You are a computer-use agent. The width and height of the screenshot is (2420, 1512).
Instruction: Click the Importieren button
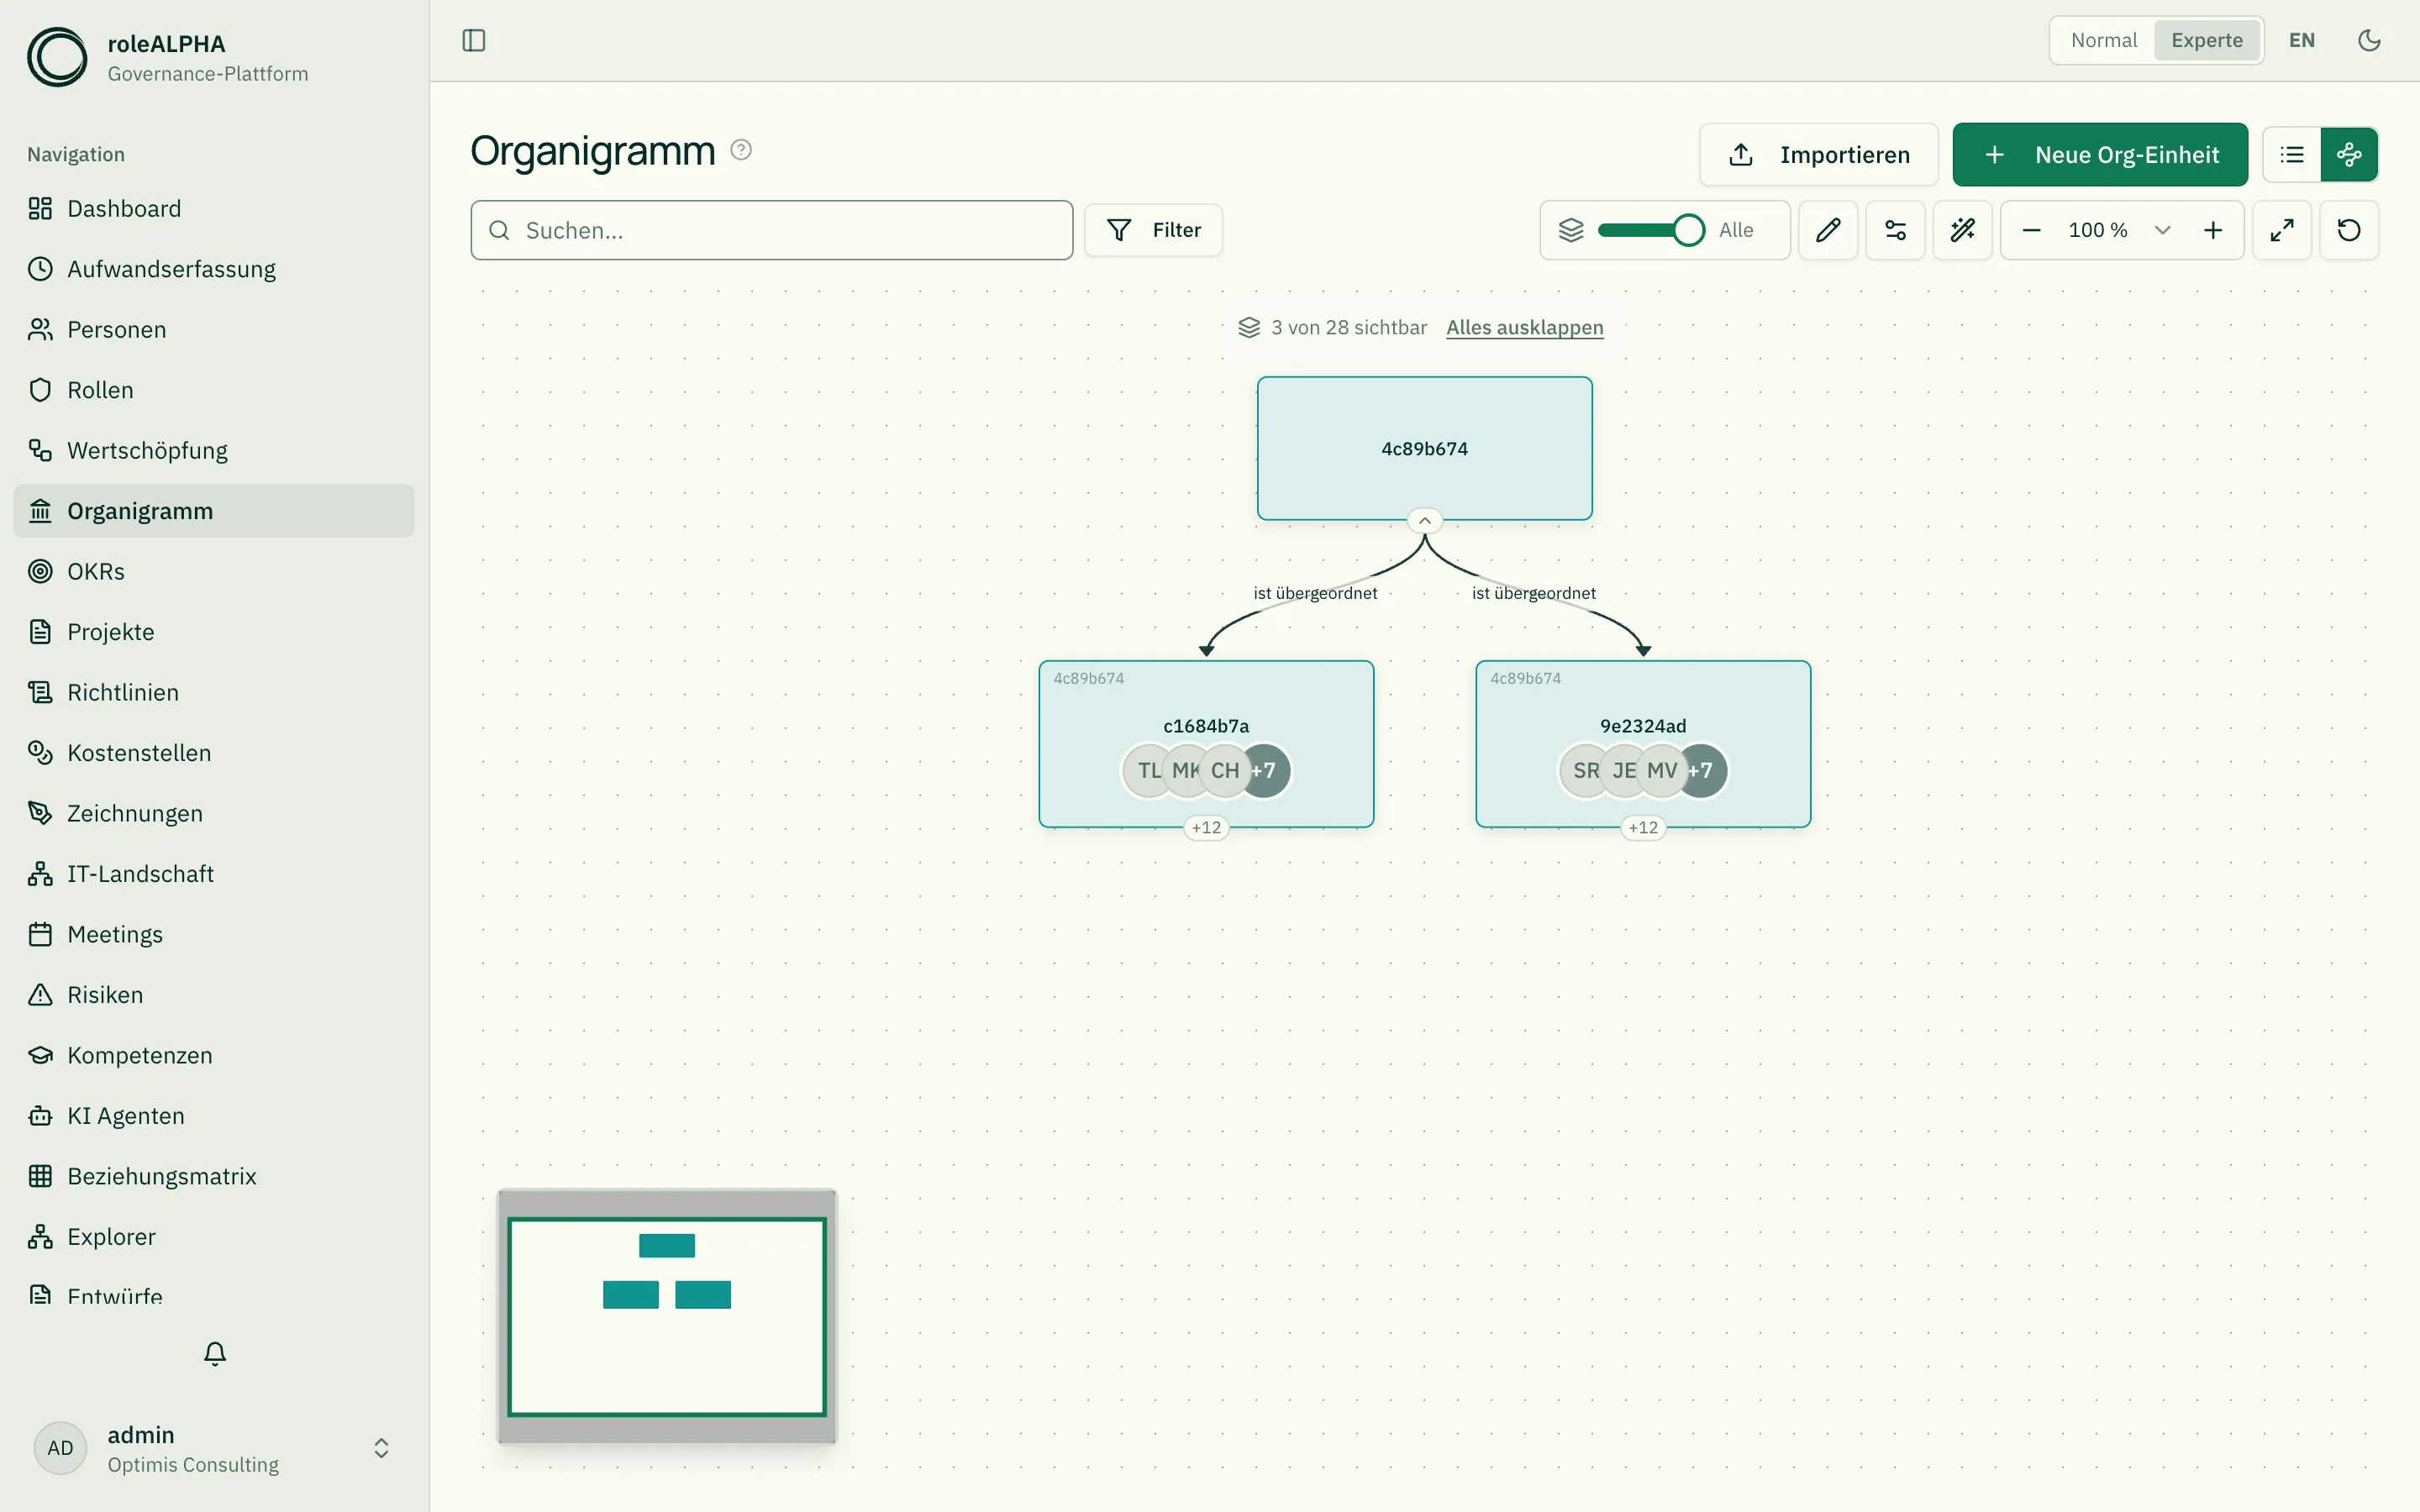(1818, 155)
